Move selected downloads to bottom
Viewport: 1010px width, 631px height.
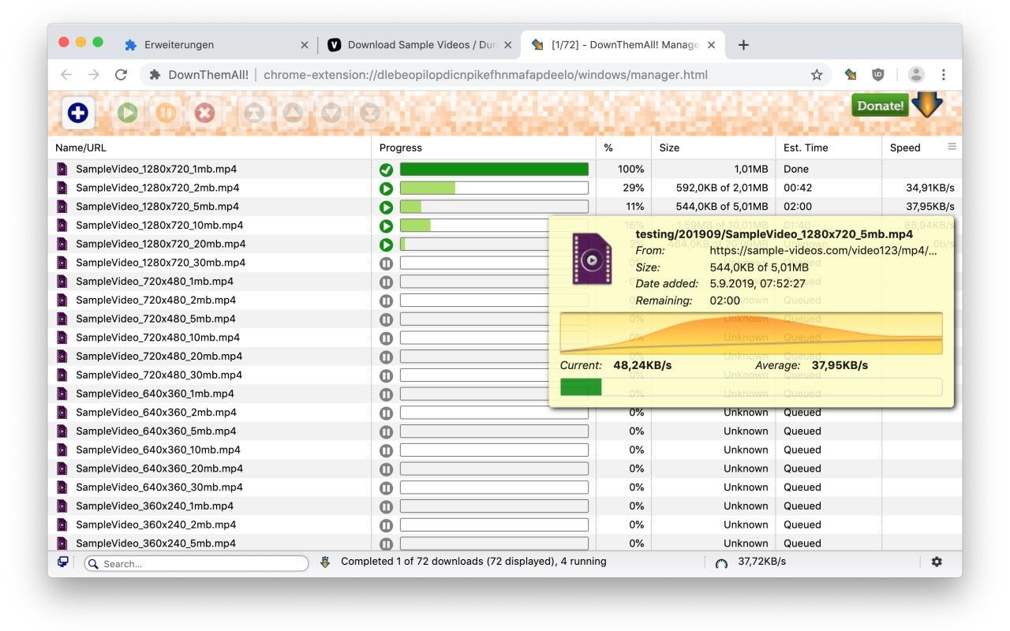click(x=369, y=114)
